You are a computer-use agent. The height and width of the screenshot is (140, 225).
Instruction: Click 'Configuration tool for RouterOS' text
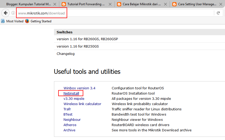(x=138, y=88)
